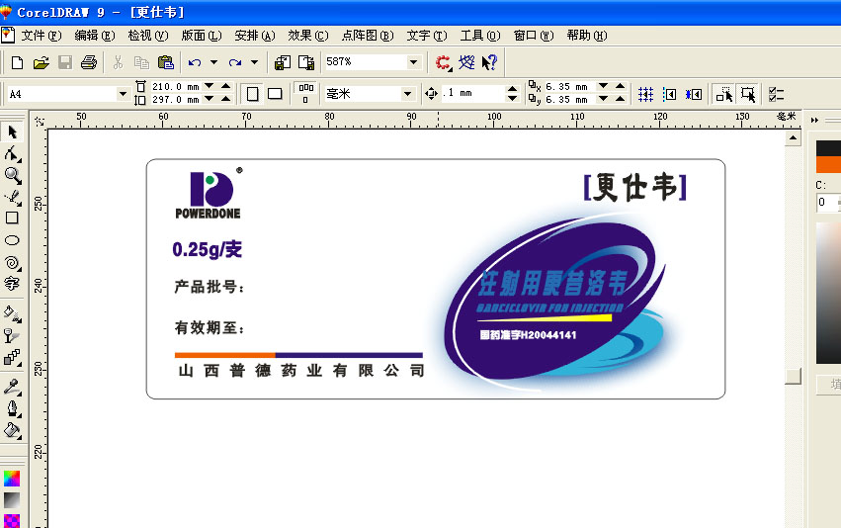Select the Zoom magnifier tool
This screenshot has width=841, height=528.
tap(12, 175)
